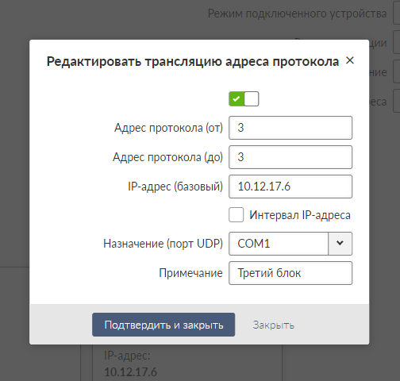Enable the Интервал IP-адреса checkbox
The image size is (400, 381).
pyautogui.click(x=237, y=215)
